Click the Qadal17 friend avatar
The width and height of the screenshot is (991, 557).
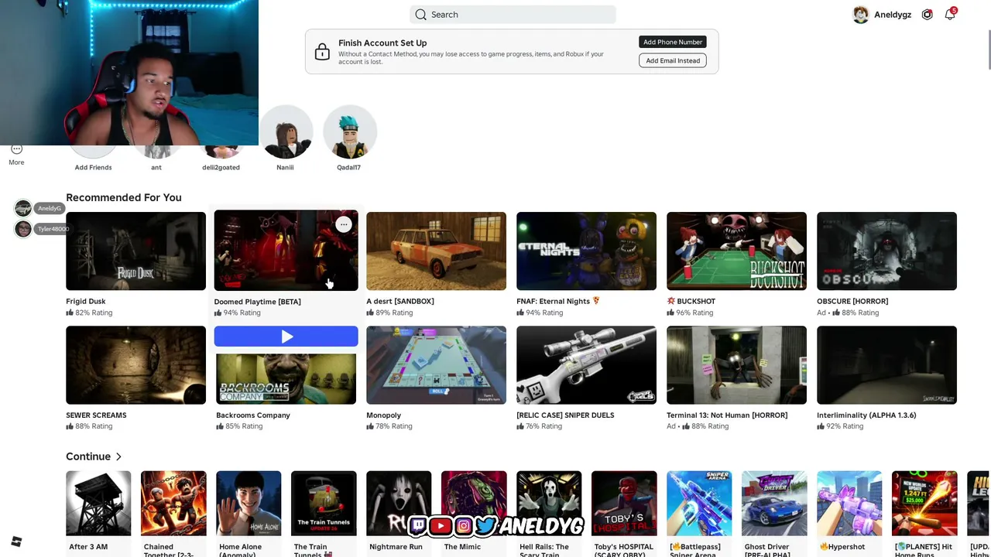(x=349, y=132)
